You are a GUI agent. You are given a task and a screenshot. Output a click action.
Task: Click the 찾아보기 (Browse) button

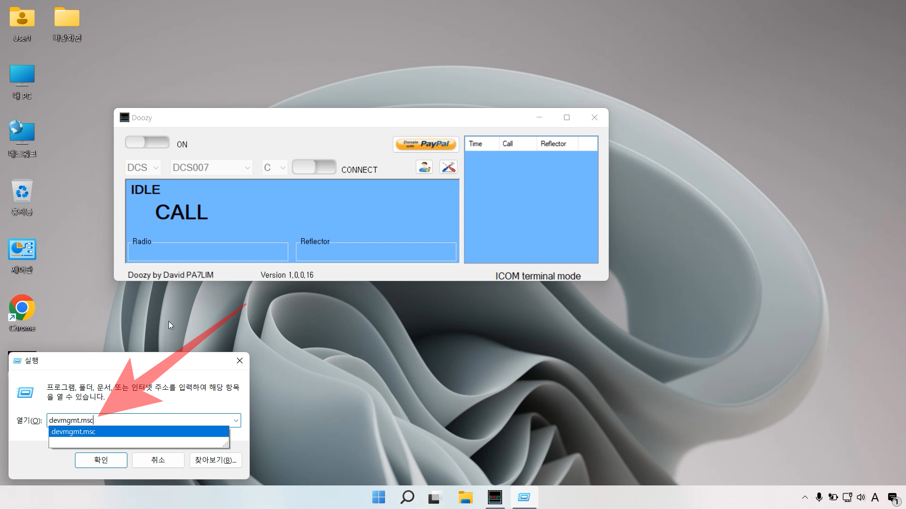click(216, 460)
